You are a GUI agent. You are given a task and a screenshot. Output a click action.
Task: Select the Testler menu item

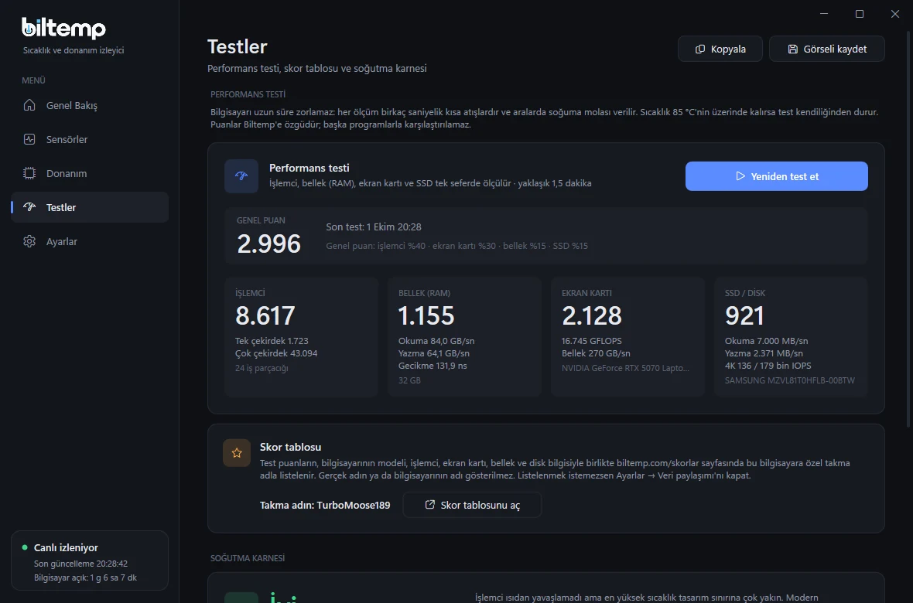[x=90, y=207]
